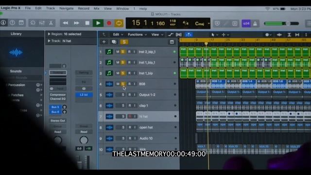
Task: Click the waveform icon of the open hat track
Action: [x=109, y=127]
